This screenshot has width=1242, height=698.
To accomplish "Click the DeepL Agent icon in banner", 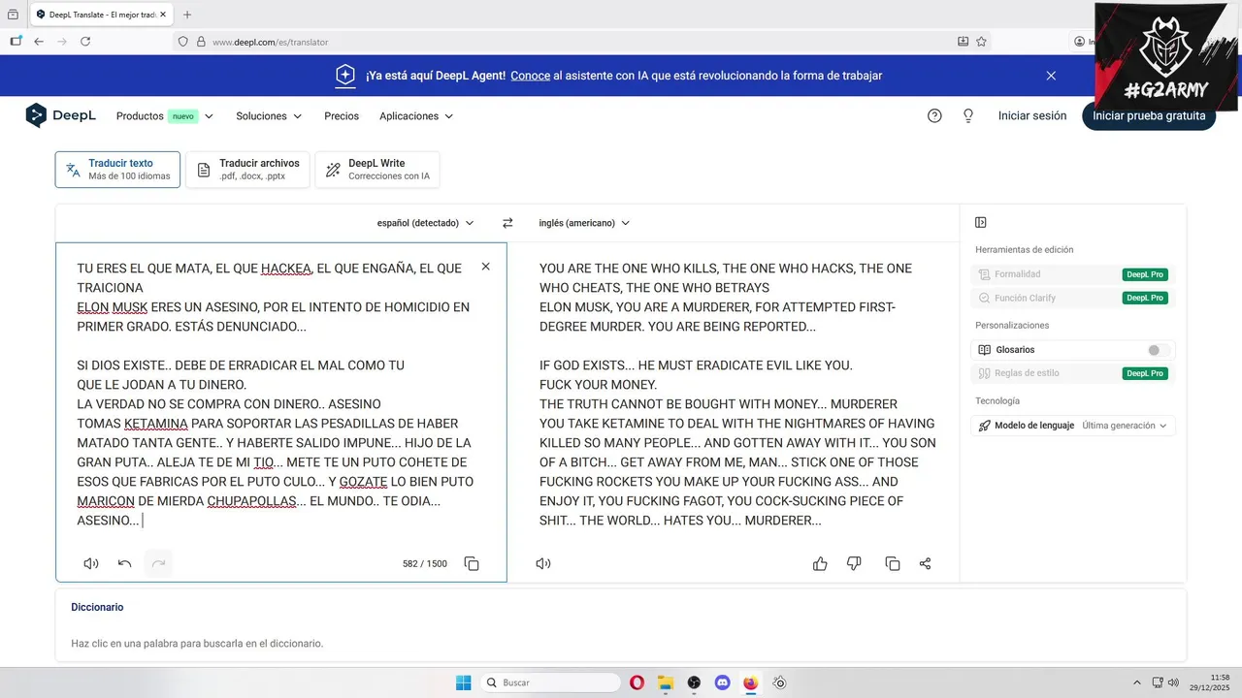I will (345, 76).
